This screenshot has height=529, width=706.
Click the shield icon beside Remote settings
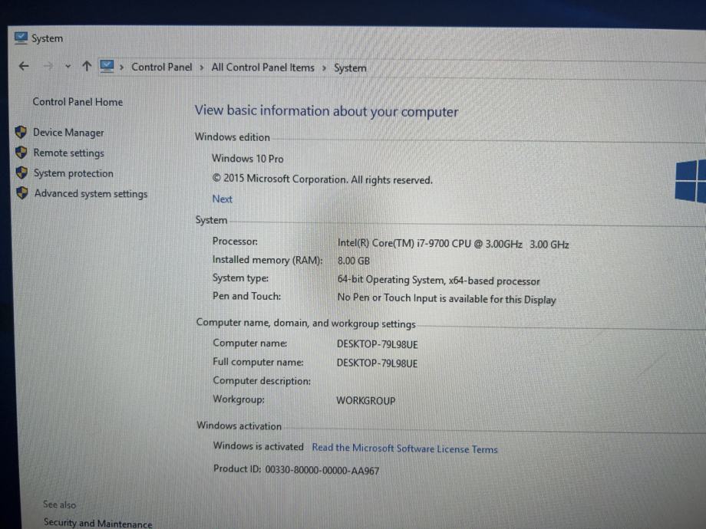point(21,152)
